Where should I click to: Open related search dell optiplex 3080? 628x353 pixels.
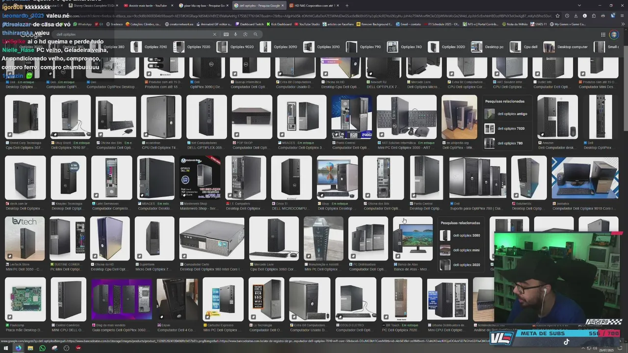(x=462, y=235)
